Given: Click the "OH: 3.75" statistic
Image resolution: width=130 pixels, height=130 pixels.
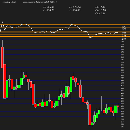Looking at the screenshot, I should [101, 10].
